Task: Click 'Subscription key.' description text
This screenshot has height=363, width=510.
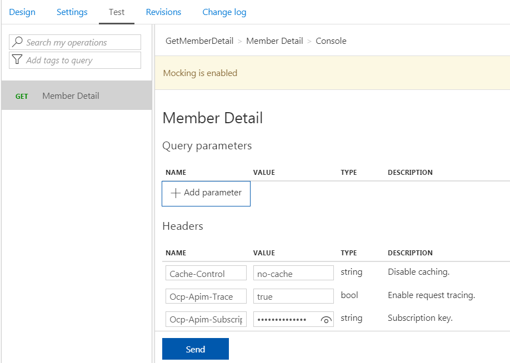Action: [x=420, y=318]
